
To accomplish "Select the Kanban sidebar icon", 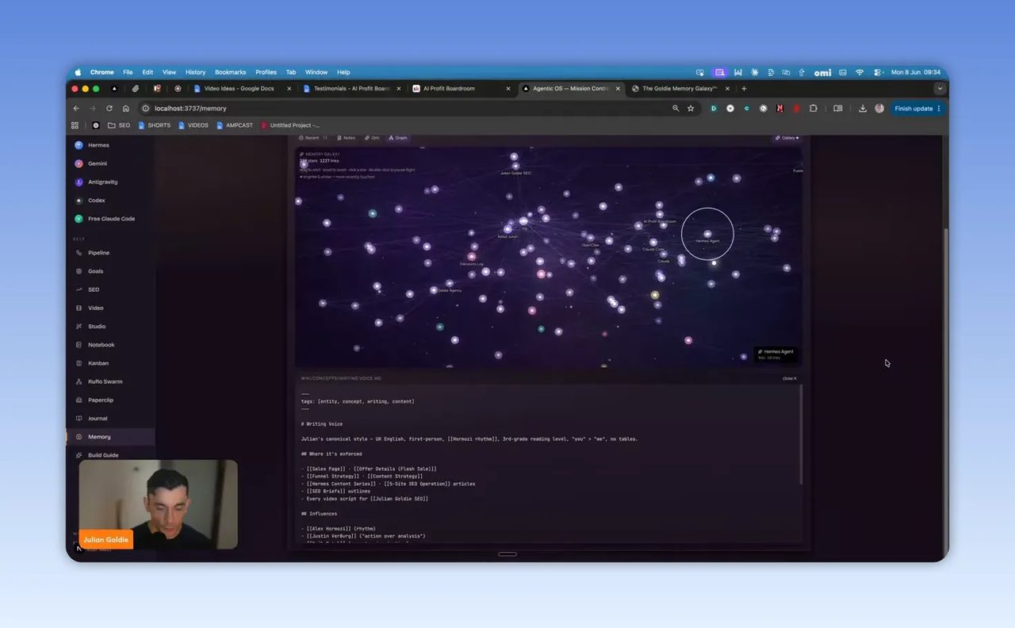I will click(x=79, y=363).
